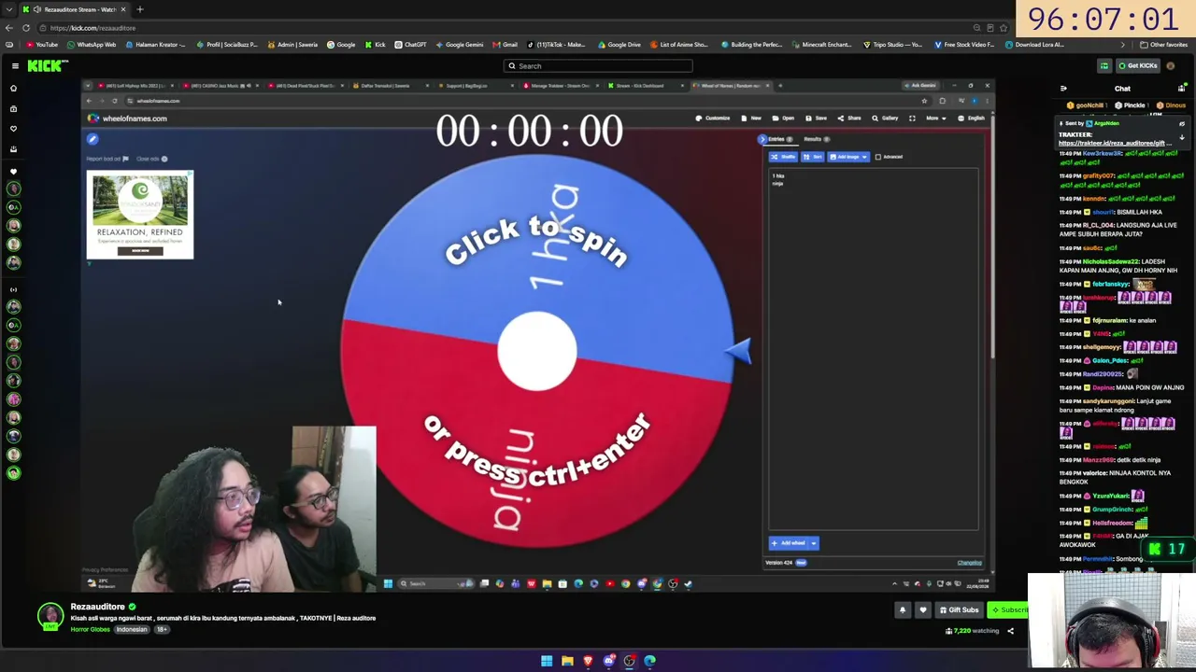Toggle stream notifications bell
1196x672 pixels.
tap(903, 609)
